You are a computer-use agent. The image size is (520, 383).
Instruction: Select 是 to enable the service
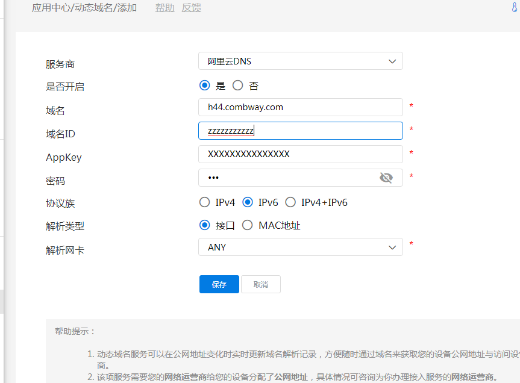pyautogui.click(x=205, y=86)
